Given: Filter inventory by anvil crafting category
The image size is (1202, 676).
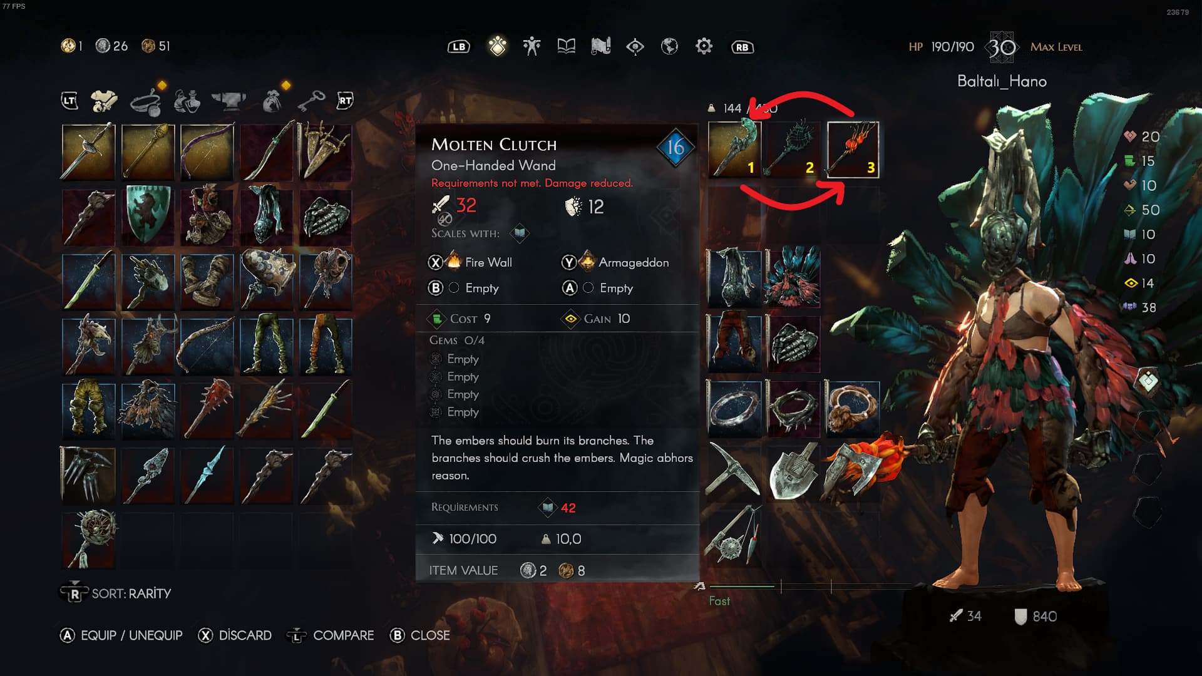Looking at the screenshot, I should 229,100.
